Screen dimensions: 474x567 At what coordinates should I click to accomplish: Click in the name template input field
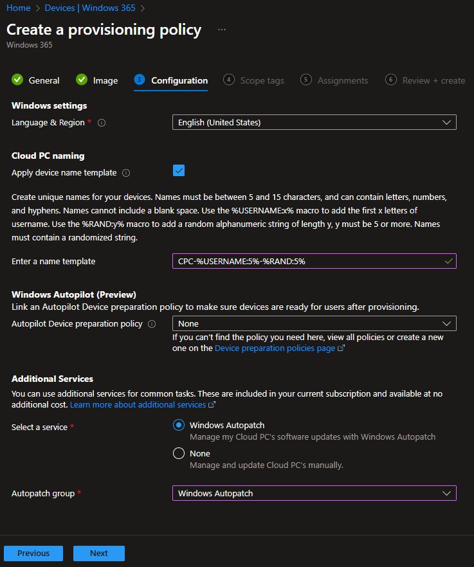309,261
